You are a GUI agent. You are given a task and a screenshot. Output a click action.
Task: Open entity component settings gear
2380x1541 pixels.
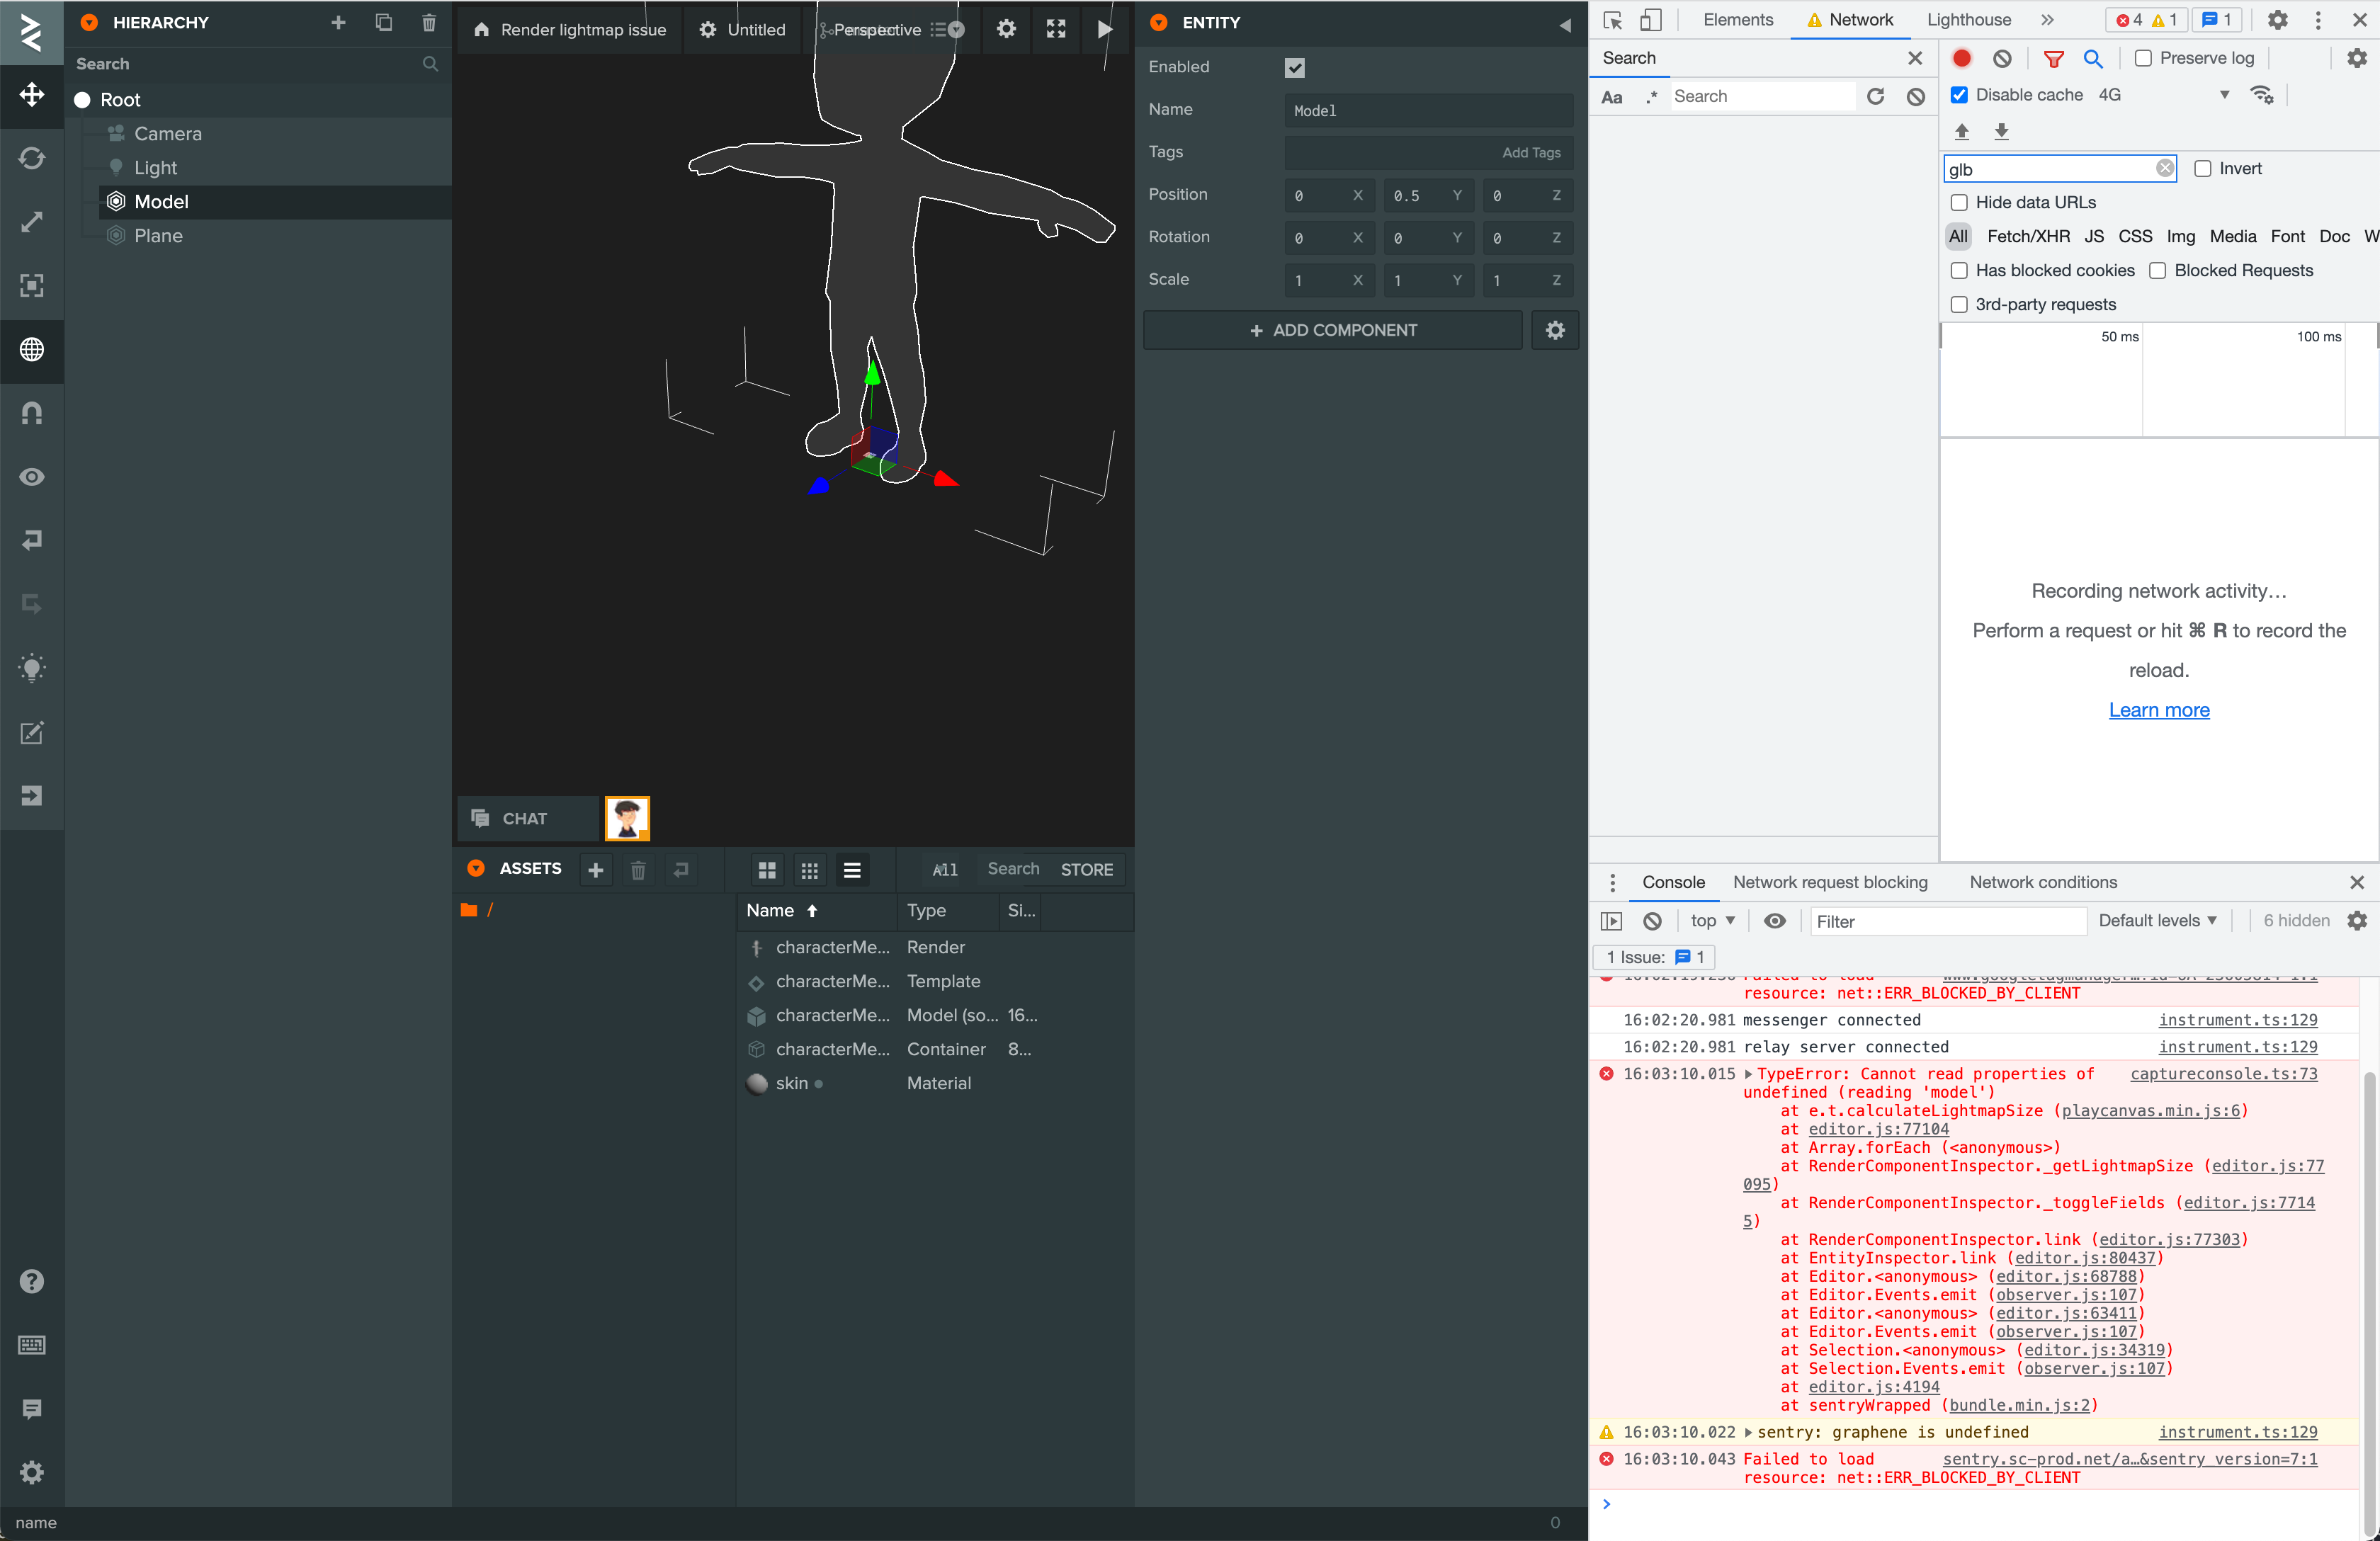tap(1555, 330)
